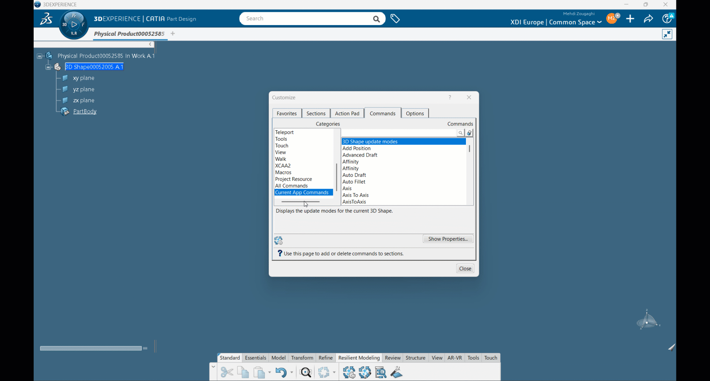The image size is (710, 381).
Task: Click the tree search magnifier toolbar icon
Action: 381,372
